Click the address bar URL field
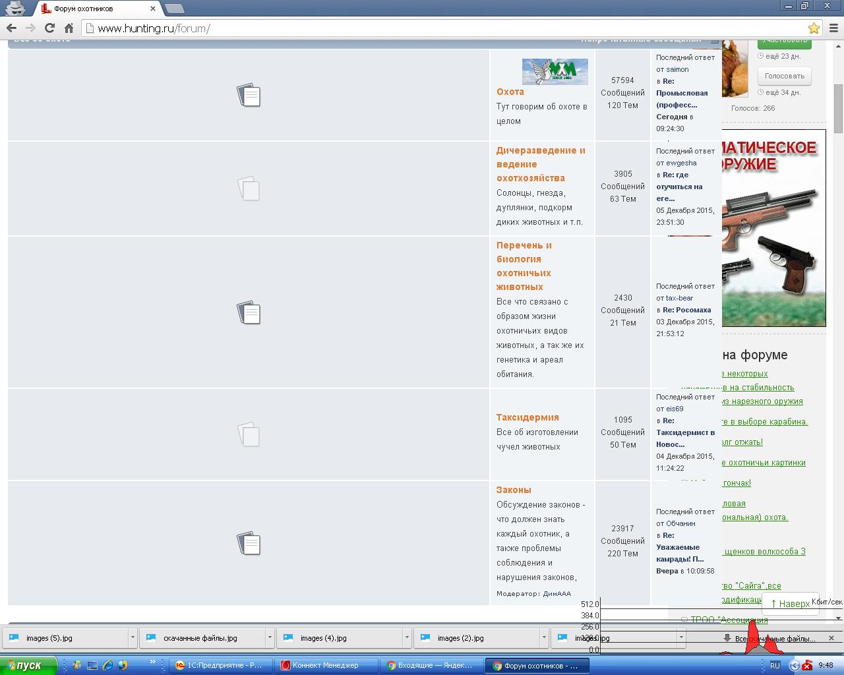This screenshot has height=675, width=844. click(x=448, y=28)
